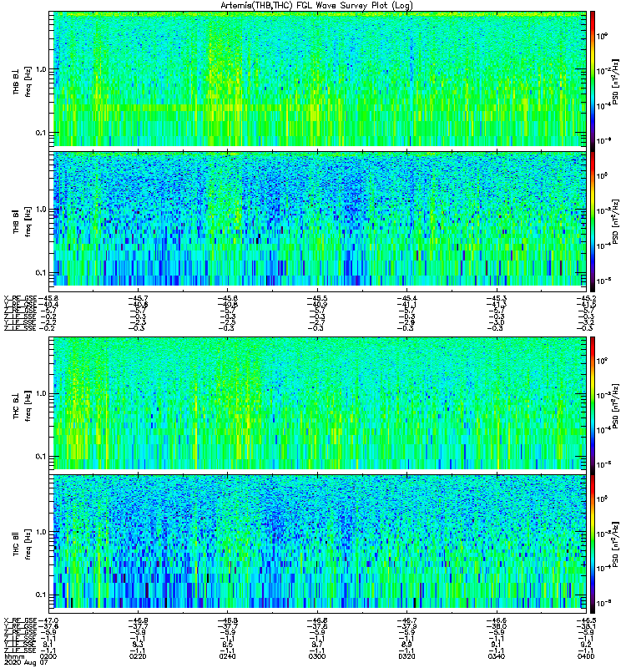Click the 0.1 frequency tick of THC B⊥ panel
626x668 pixels.
click(x=42, y=457)
